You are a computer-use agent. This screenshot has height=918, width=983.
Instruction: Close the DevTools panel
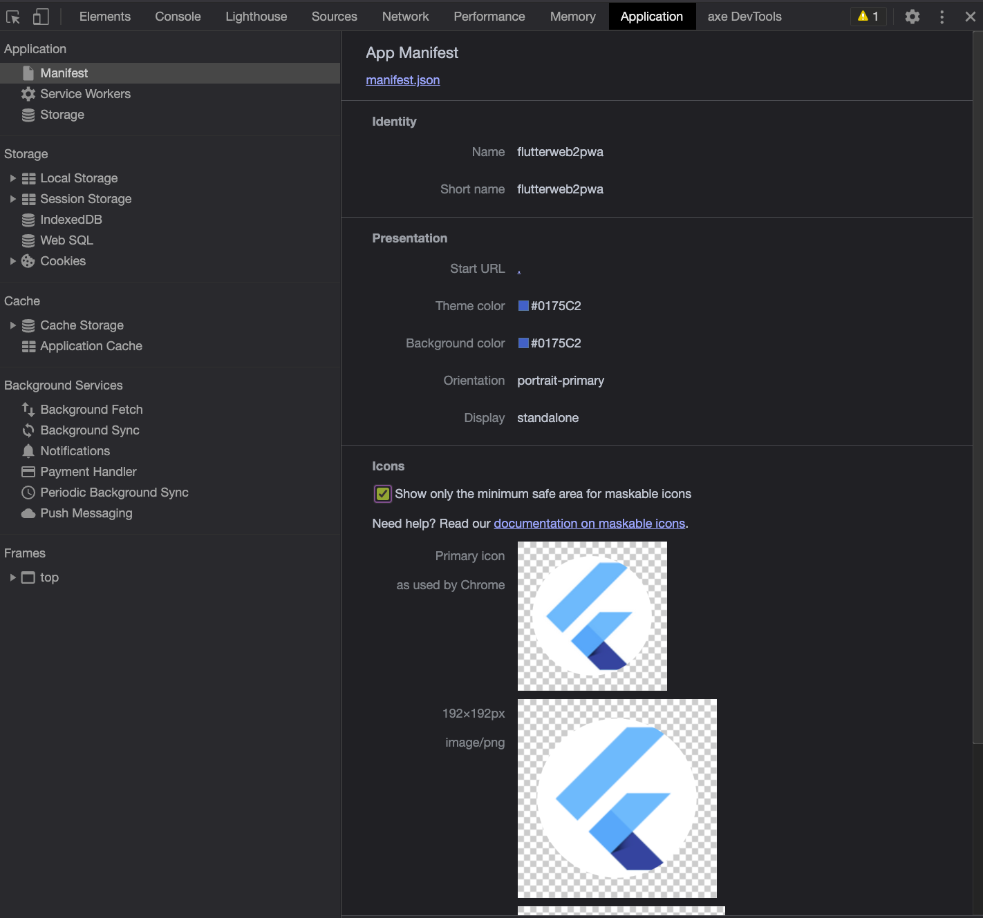970,17
